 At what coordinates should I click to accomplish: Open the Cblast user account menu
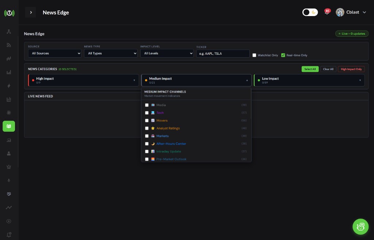click(x=351, y=12)
